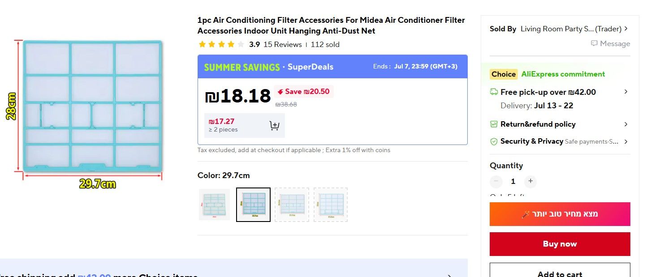This screenshot has width=651, height=277.
Task: Click the Return&refund policy icon
Action: [x=494, y=124]
